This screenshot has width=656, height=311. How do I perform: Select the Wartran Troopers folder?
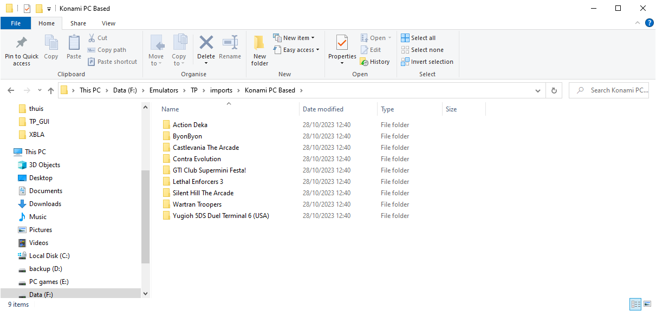tap(197, 204)
